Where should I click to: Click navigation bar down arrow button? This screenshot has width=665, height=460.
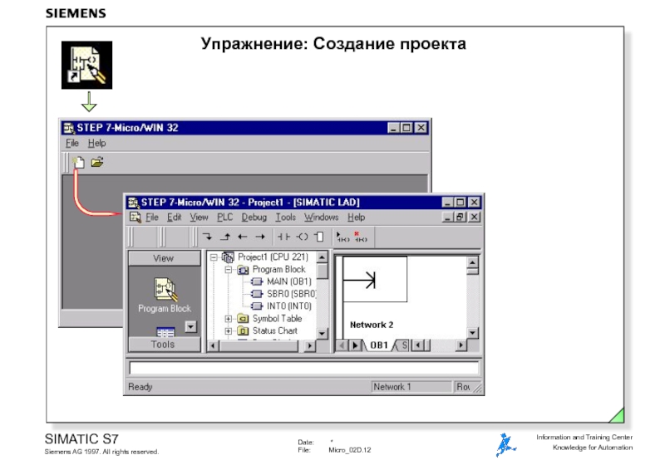click(191, 326)
